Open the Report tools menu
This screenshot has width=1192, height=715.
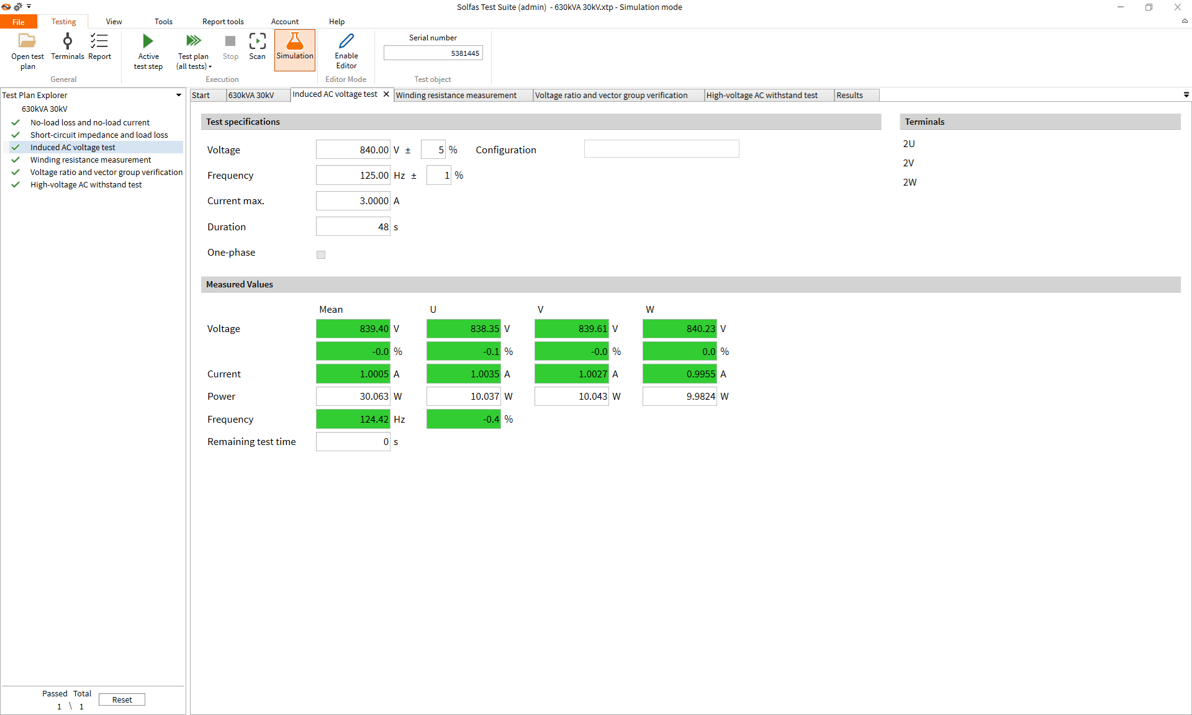pos(223,22)
